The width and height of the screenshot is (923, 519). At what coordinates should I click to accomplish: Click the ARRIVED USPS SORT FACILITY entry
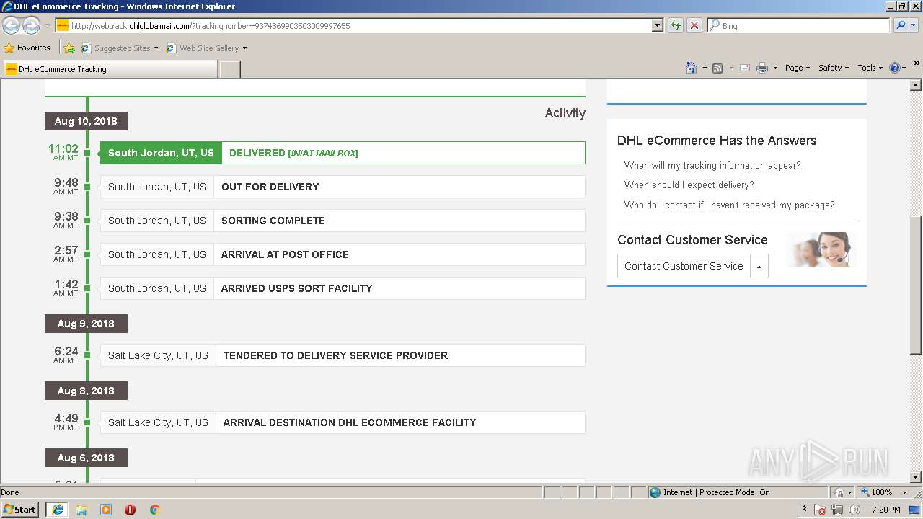pyautogui.click(x=343, y=288)
